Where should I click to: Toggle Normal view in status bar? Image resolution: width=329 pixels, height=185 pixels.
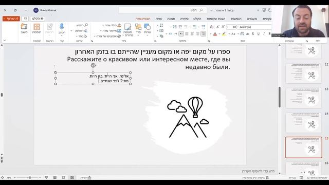tap(72, 178)
